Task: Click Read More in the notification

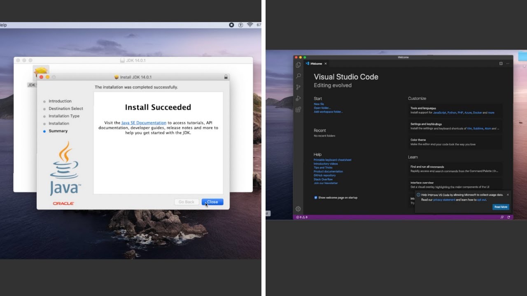Action: click(501, 207)
